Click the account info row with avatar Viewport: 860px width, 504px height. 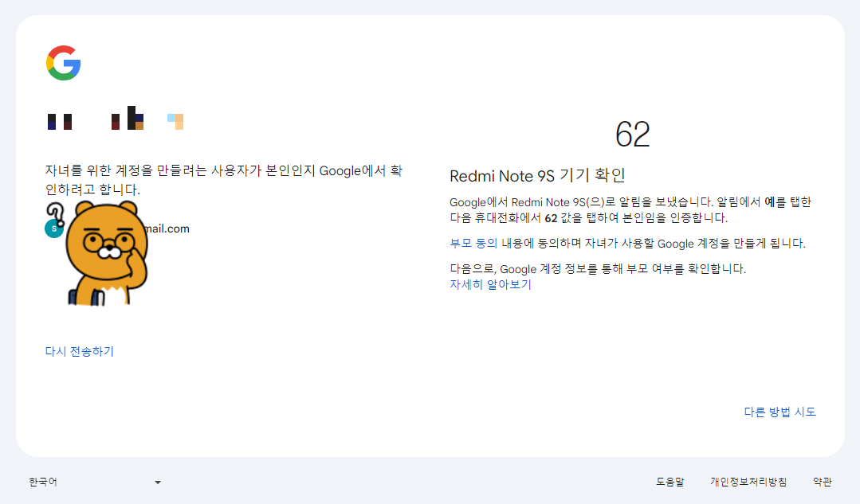click(x=120, y=228)
